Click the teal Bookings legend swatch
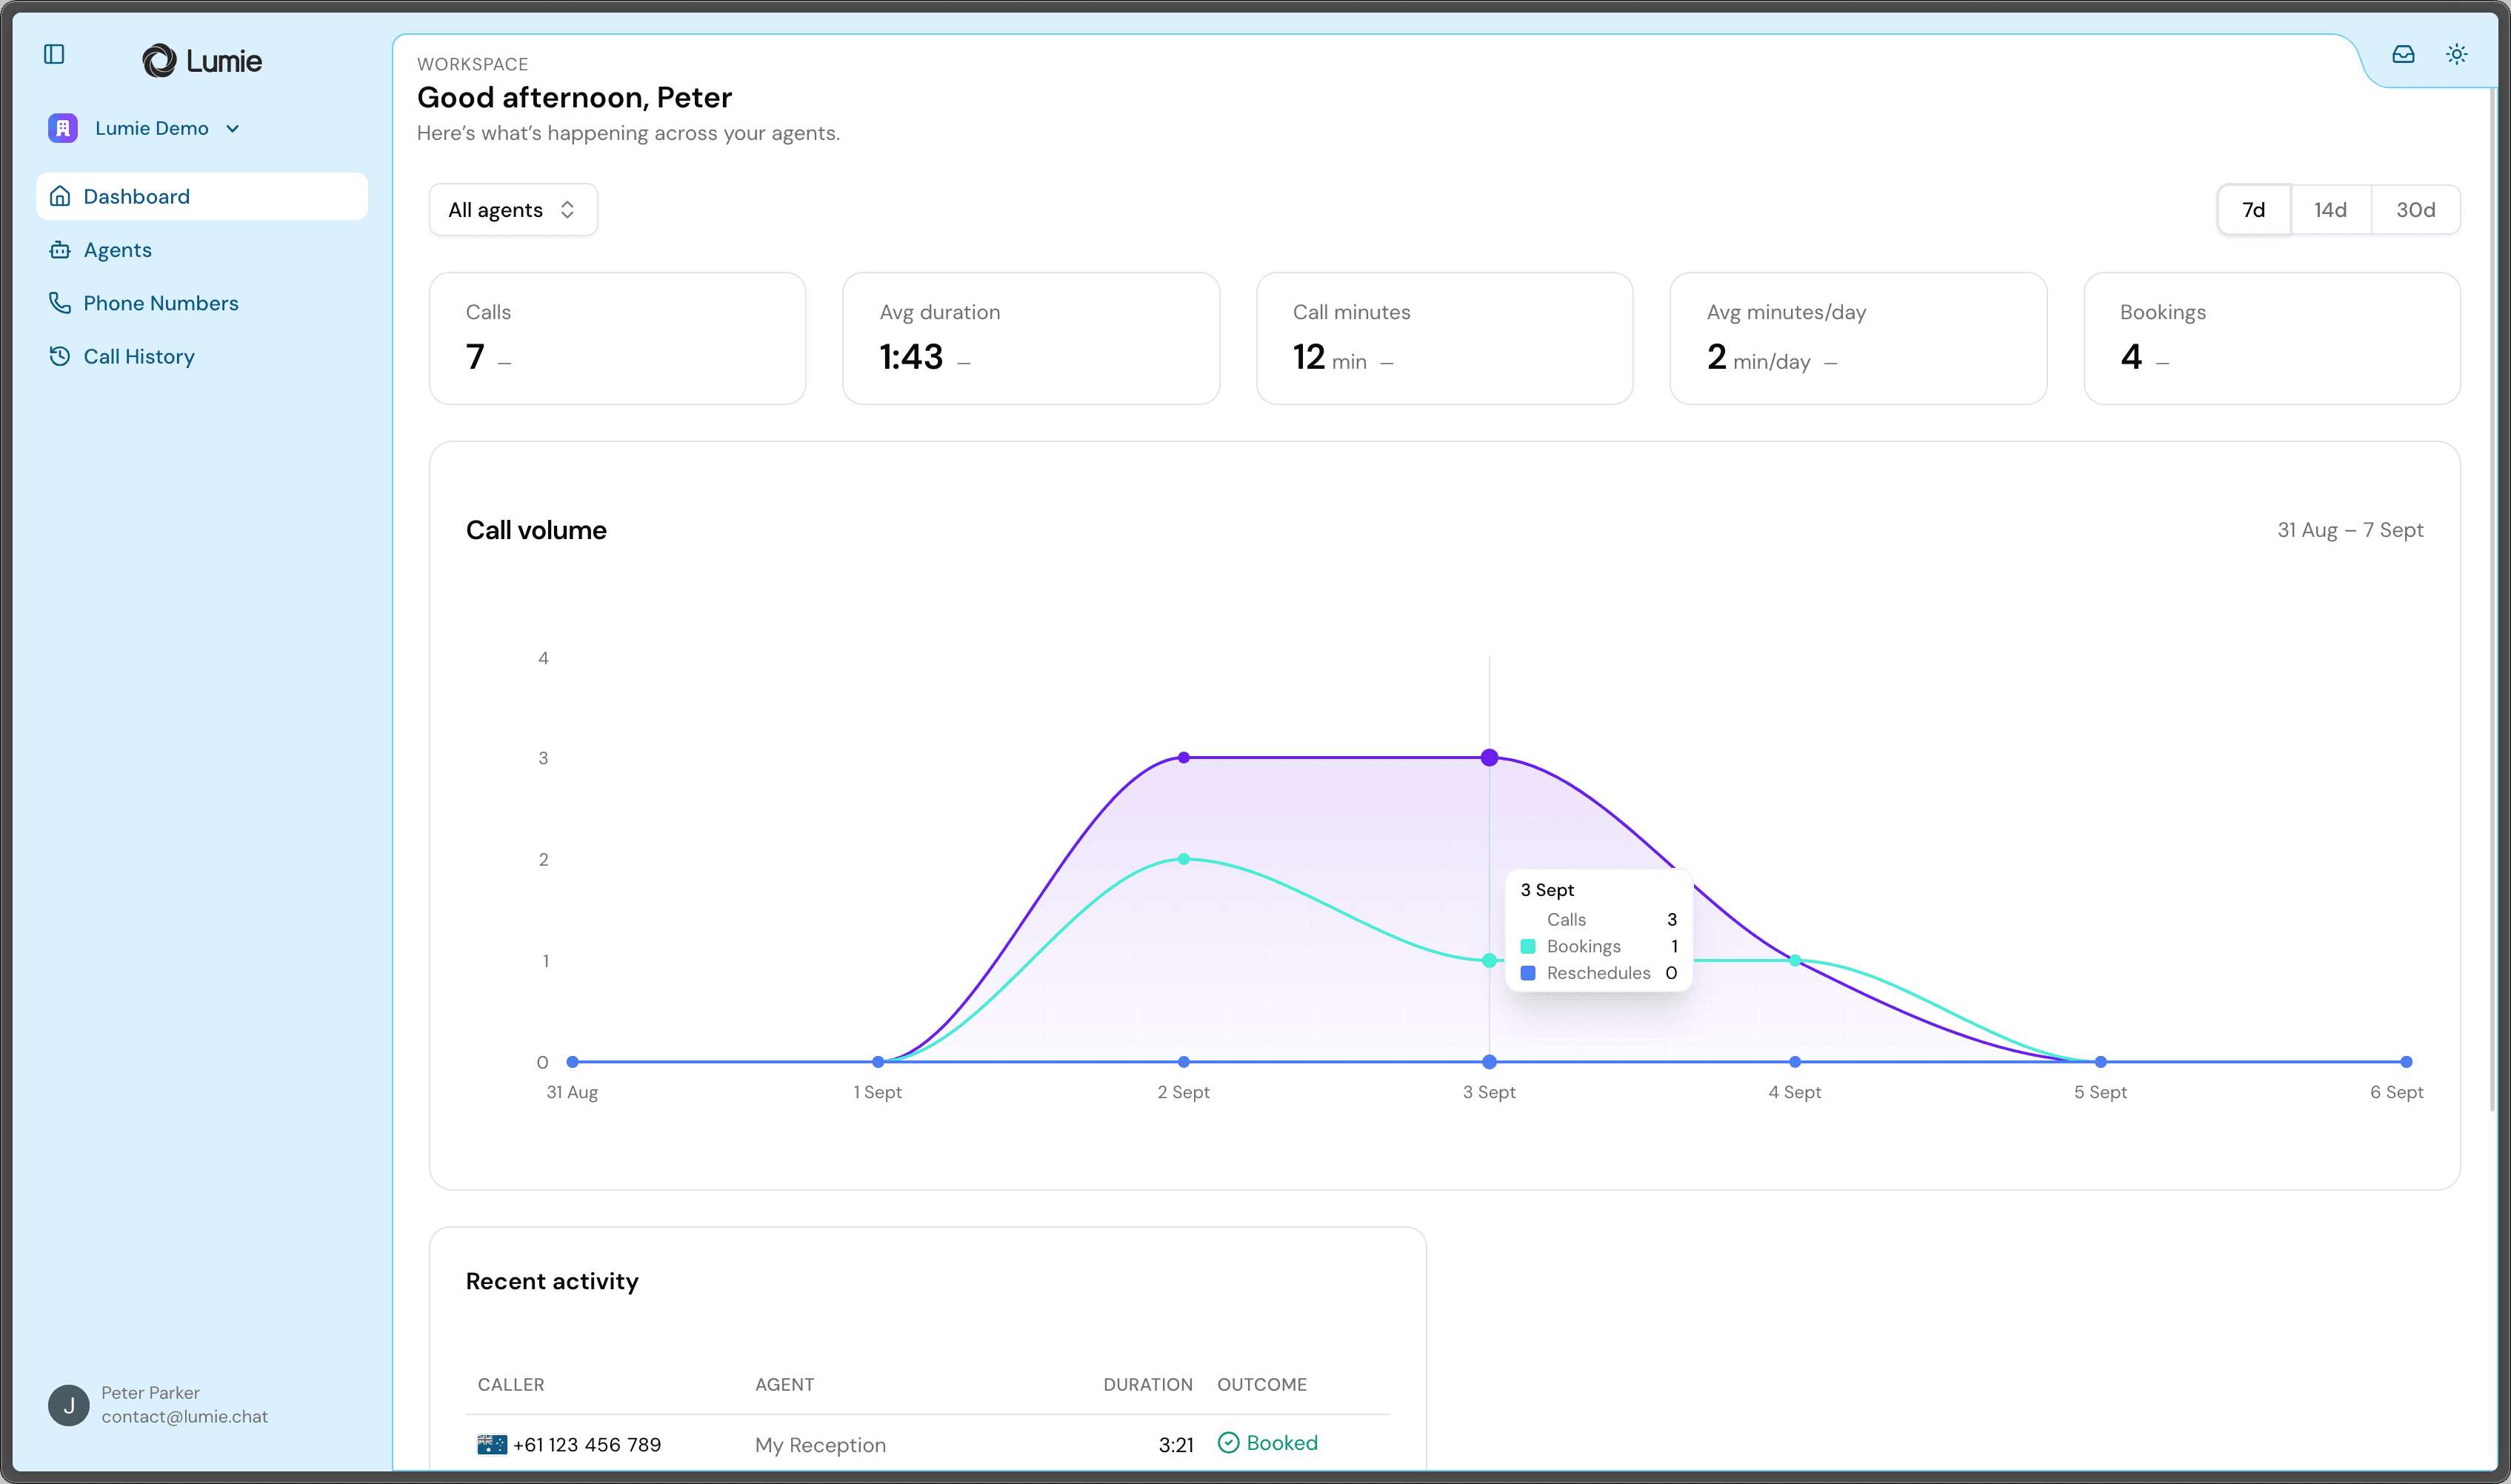2511x1484 pixels. coord(1527,946)
